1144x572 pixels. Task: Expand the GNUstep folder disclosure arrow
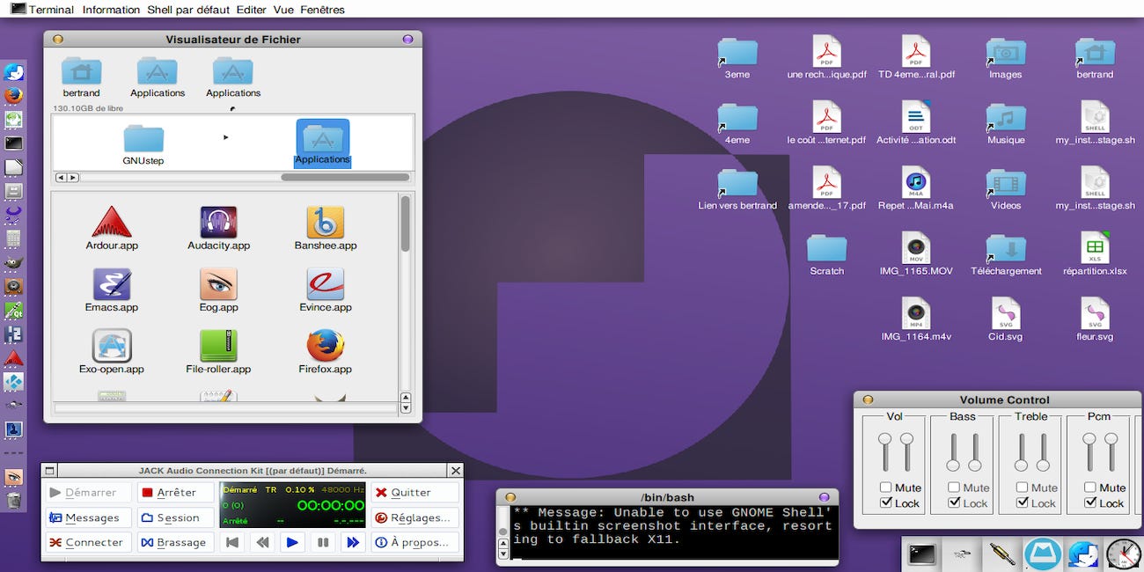pyautogui.click(x=226, y=136)
